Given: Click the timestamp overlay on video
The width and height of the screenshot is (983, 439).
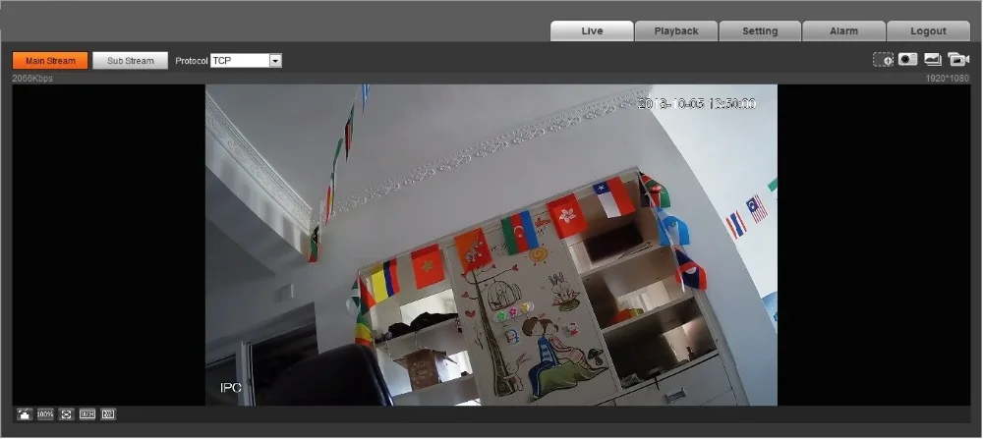Looking at the screenshot, I should coord(697,104).
